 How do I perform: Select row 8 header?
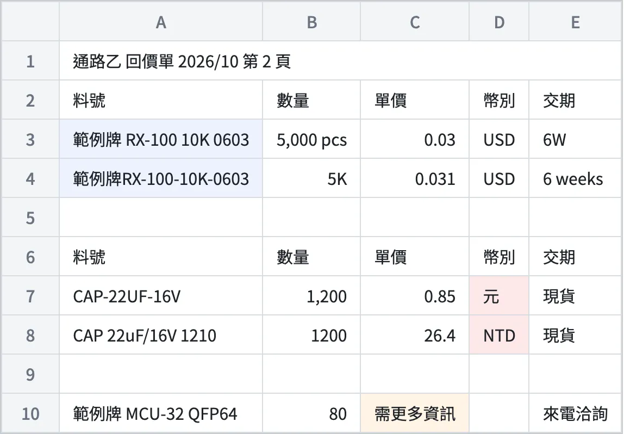click(30, 334)
